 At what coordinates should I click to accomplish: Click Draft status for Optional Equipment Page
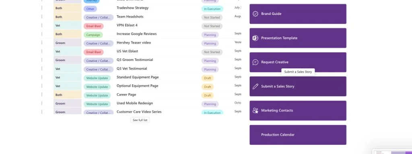coord(208,87)
